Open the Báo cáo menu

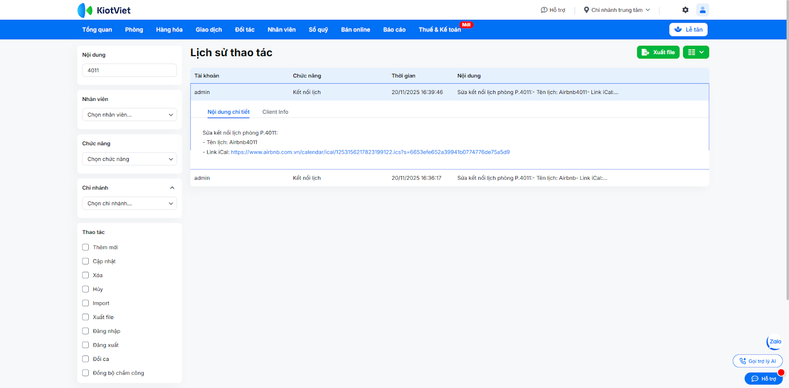tap(394, 30)
